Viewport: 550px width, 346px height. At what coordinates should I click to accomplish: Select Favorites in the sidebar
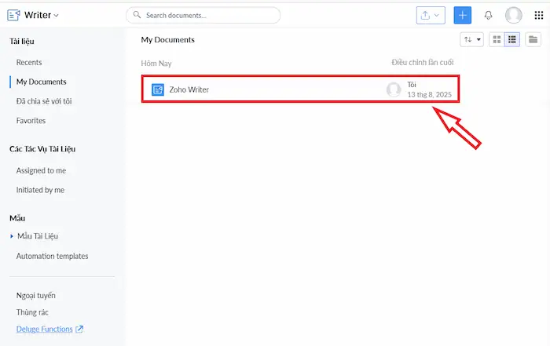coord(31,121)
